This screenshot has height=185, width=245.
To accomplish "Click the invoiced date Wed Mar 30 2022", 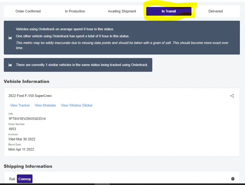I will pyautogui.click(x=22, y=139).
